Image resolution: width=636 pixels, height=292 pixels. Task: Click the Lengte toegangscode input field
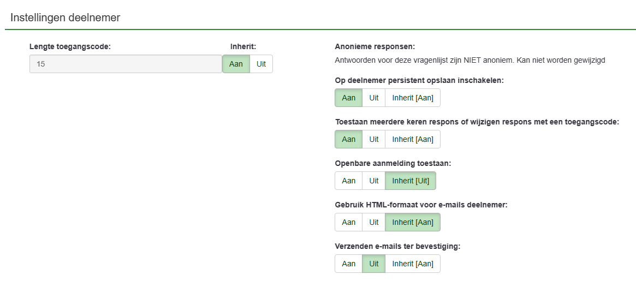point(126,64)
